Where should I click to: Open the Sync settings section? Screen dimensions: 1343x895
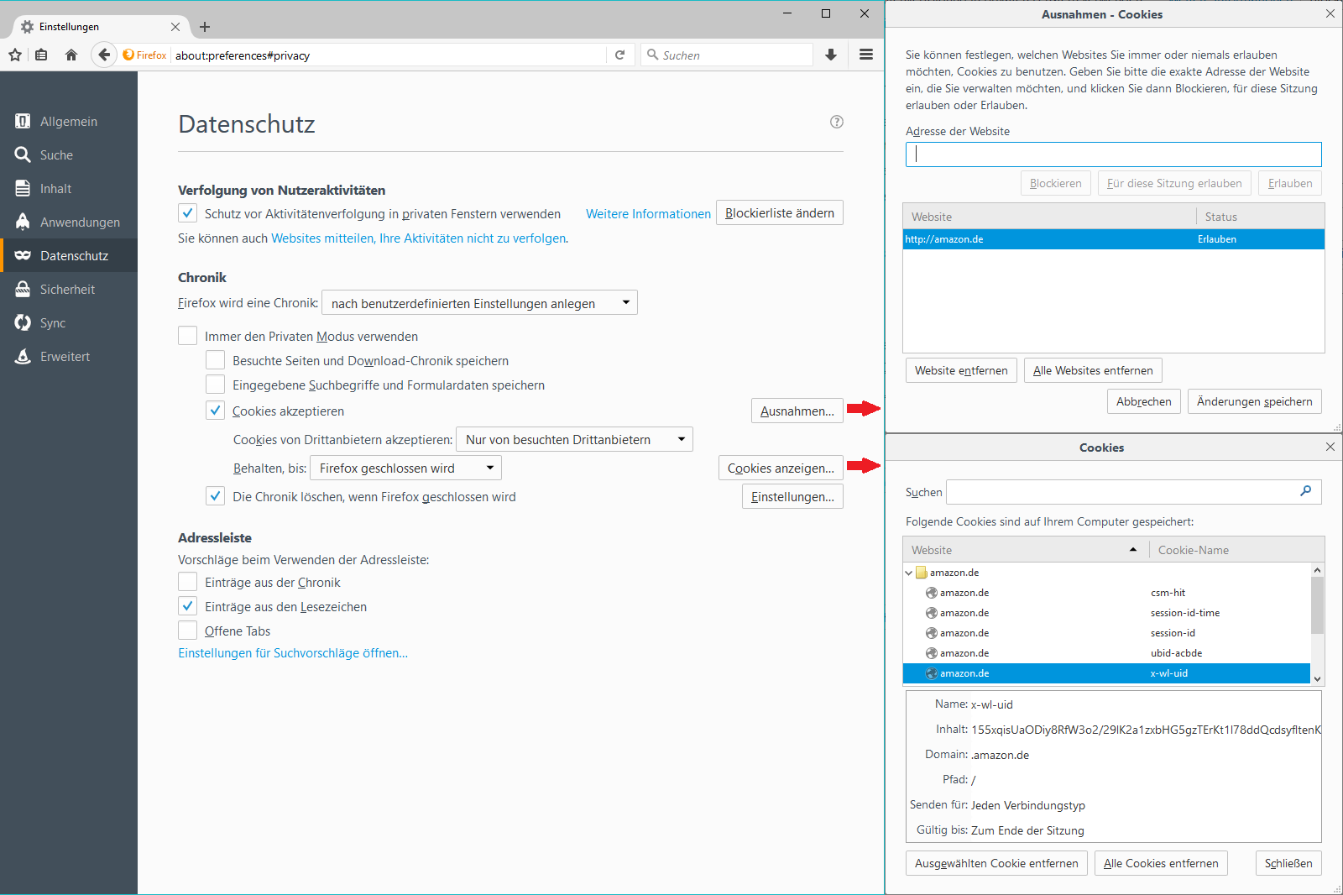tap(69, 323)
